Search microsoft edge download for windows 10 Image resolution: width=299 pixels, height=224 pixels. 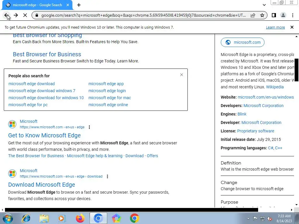tap(46, 98)
